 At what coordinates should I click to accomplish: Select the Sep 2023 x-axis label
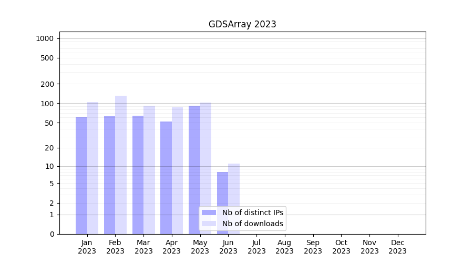313,247
